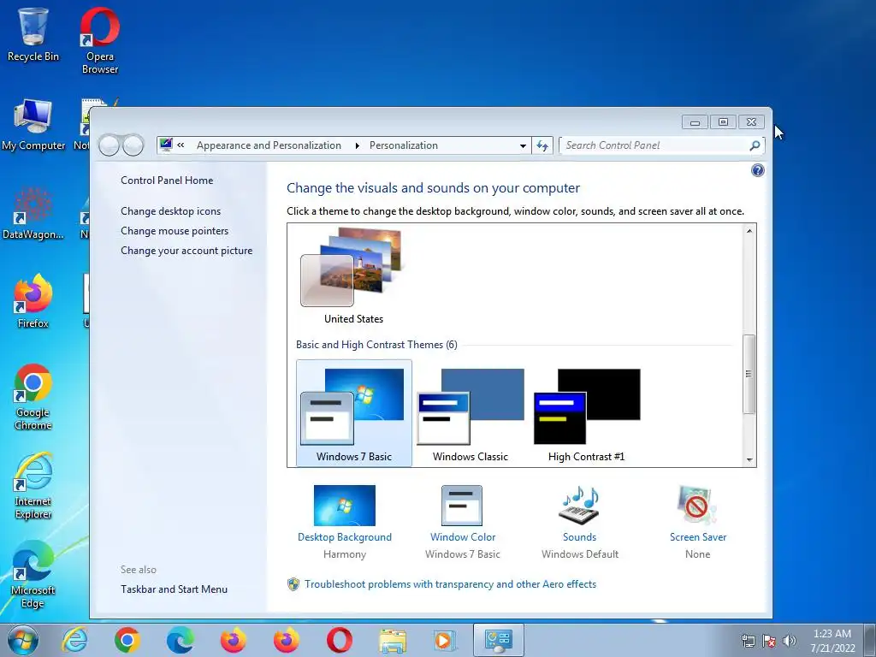
Task: Open Windows Explorer from the taskbar
Action: point(392,640)
